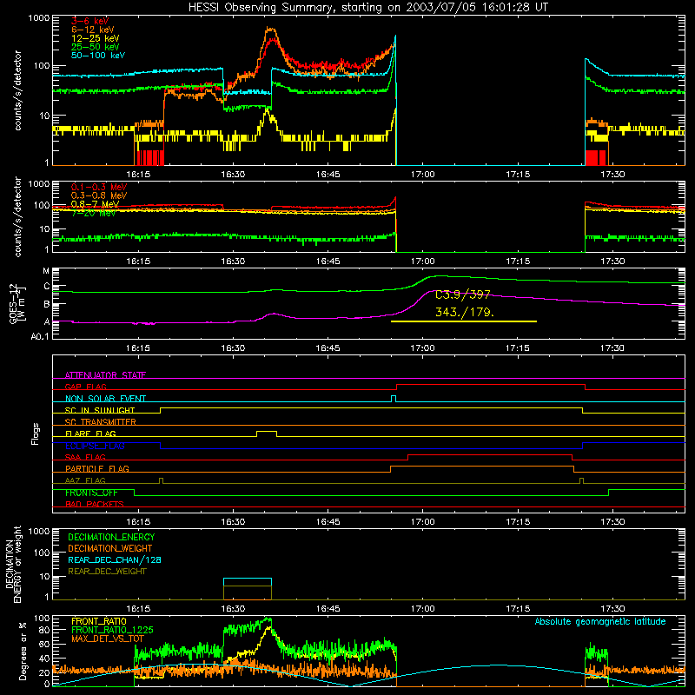Click the raised FLARE_FLAG pulse near 16:35
This screenshot has height=695, width=695.
pyautogui.click(x=267, y=434)
